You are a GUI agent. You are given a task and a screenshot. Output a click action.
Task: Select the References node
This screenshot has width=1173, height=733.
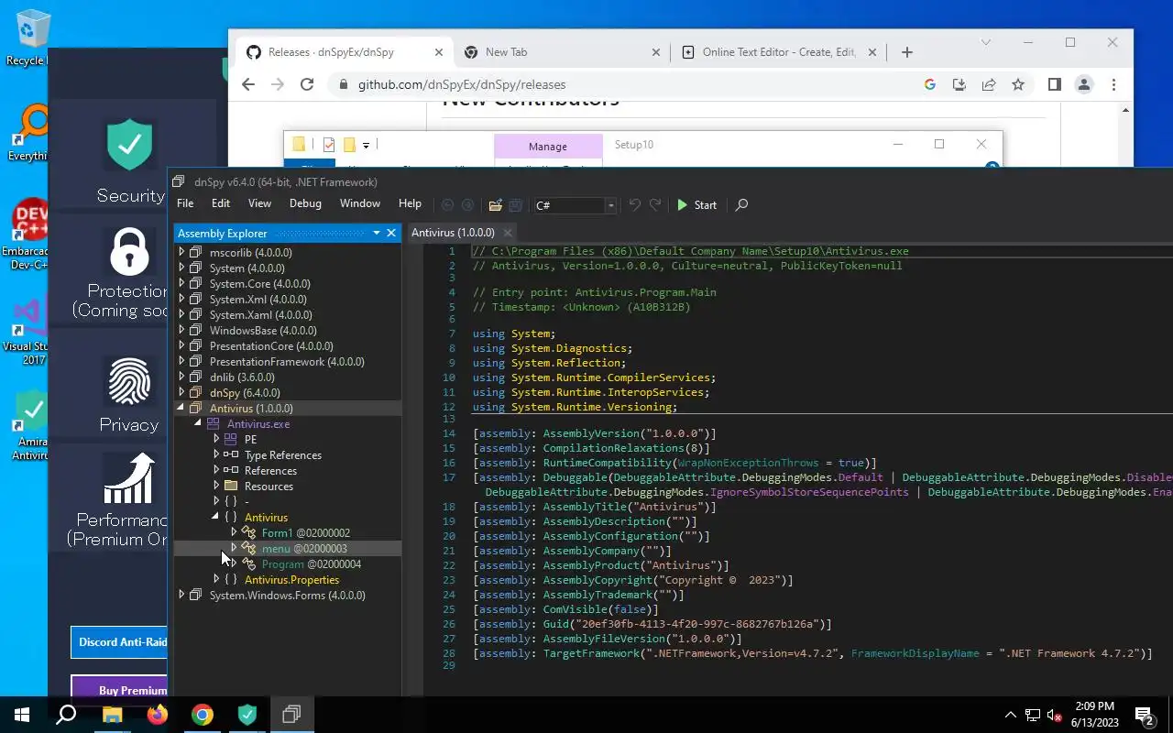click(270, 471)
